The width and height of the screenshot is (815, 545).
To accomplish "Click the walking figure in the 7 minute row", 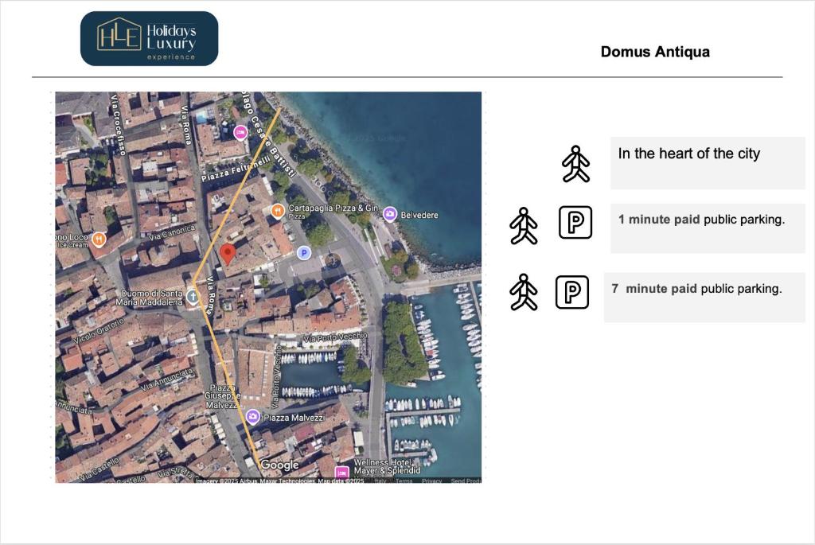I will coord(524,292).
